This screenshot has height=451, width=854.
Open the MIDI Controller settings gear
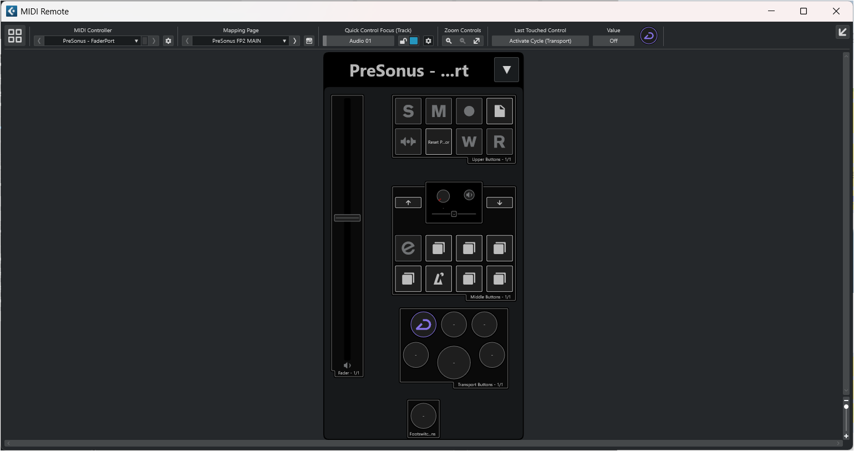coord(169,41)
